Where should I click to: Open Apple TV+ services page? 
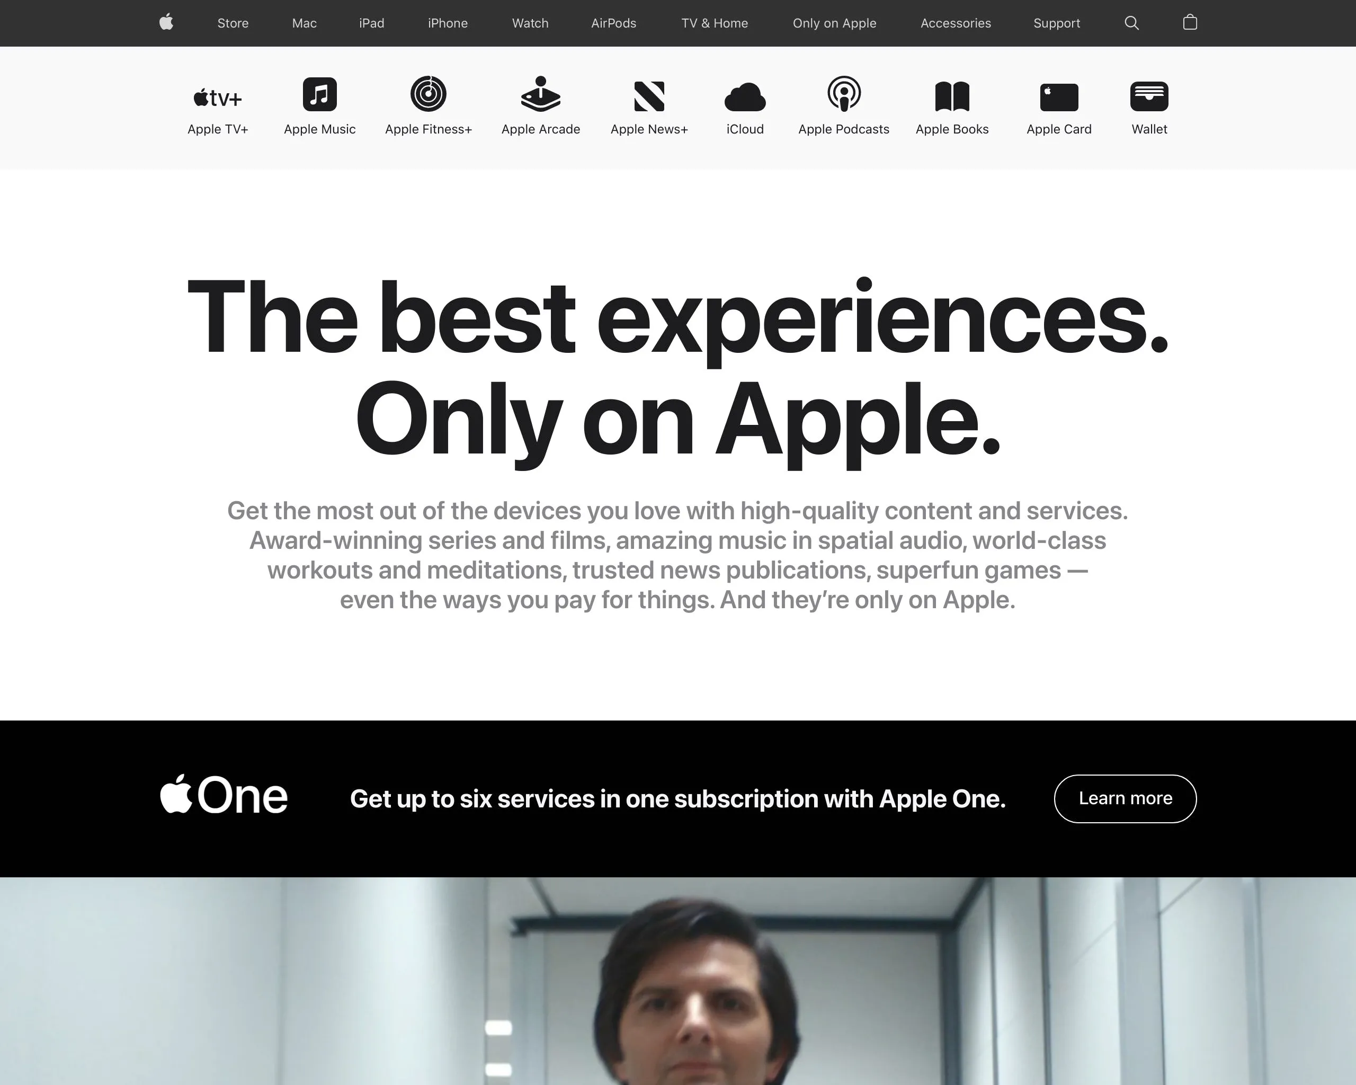coord(218,106)
